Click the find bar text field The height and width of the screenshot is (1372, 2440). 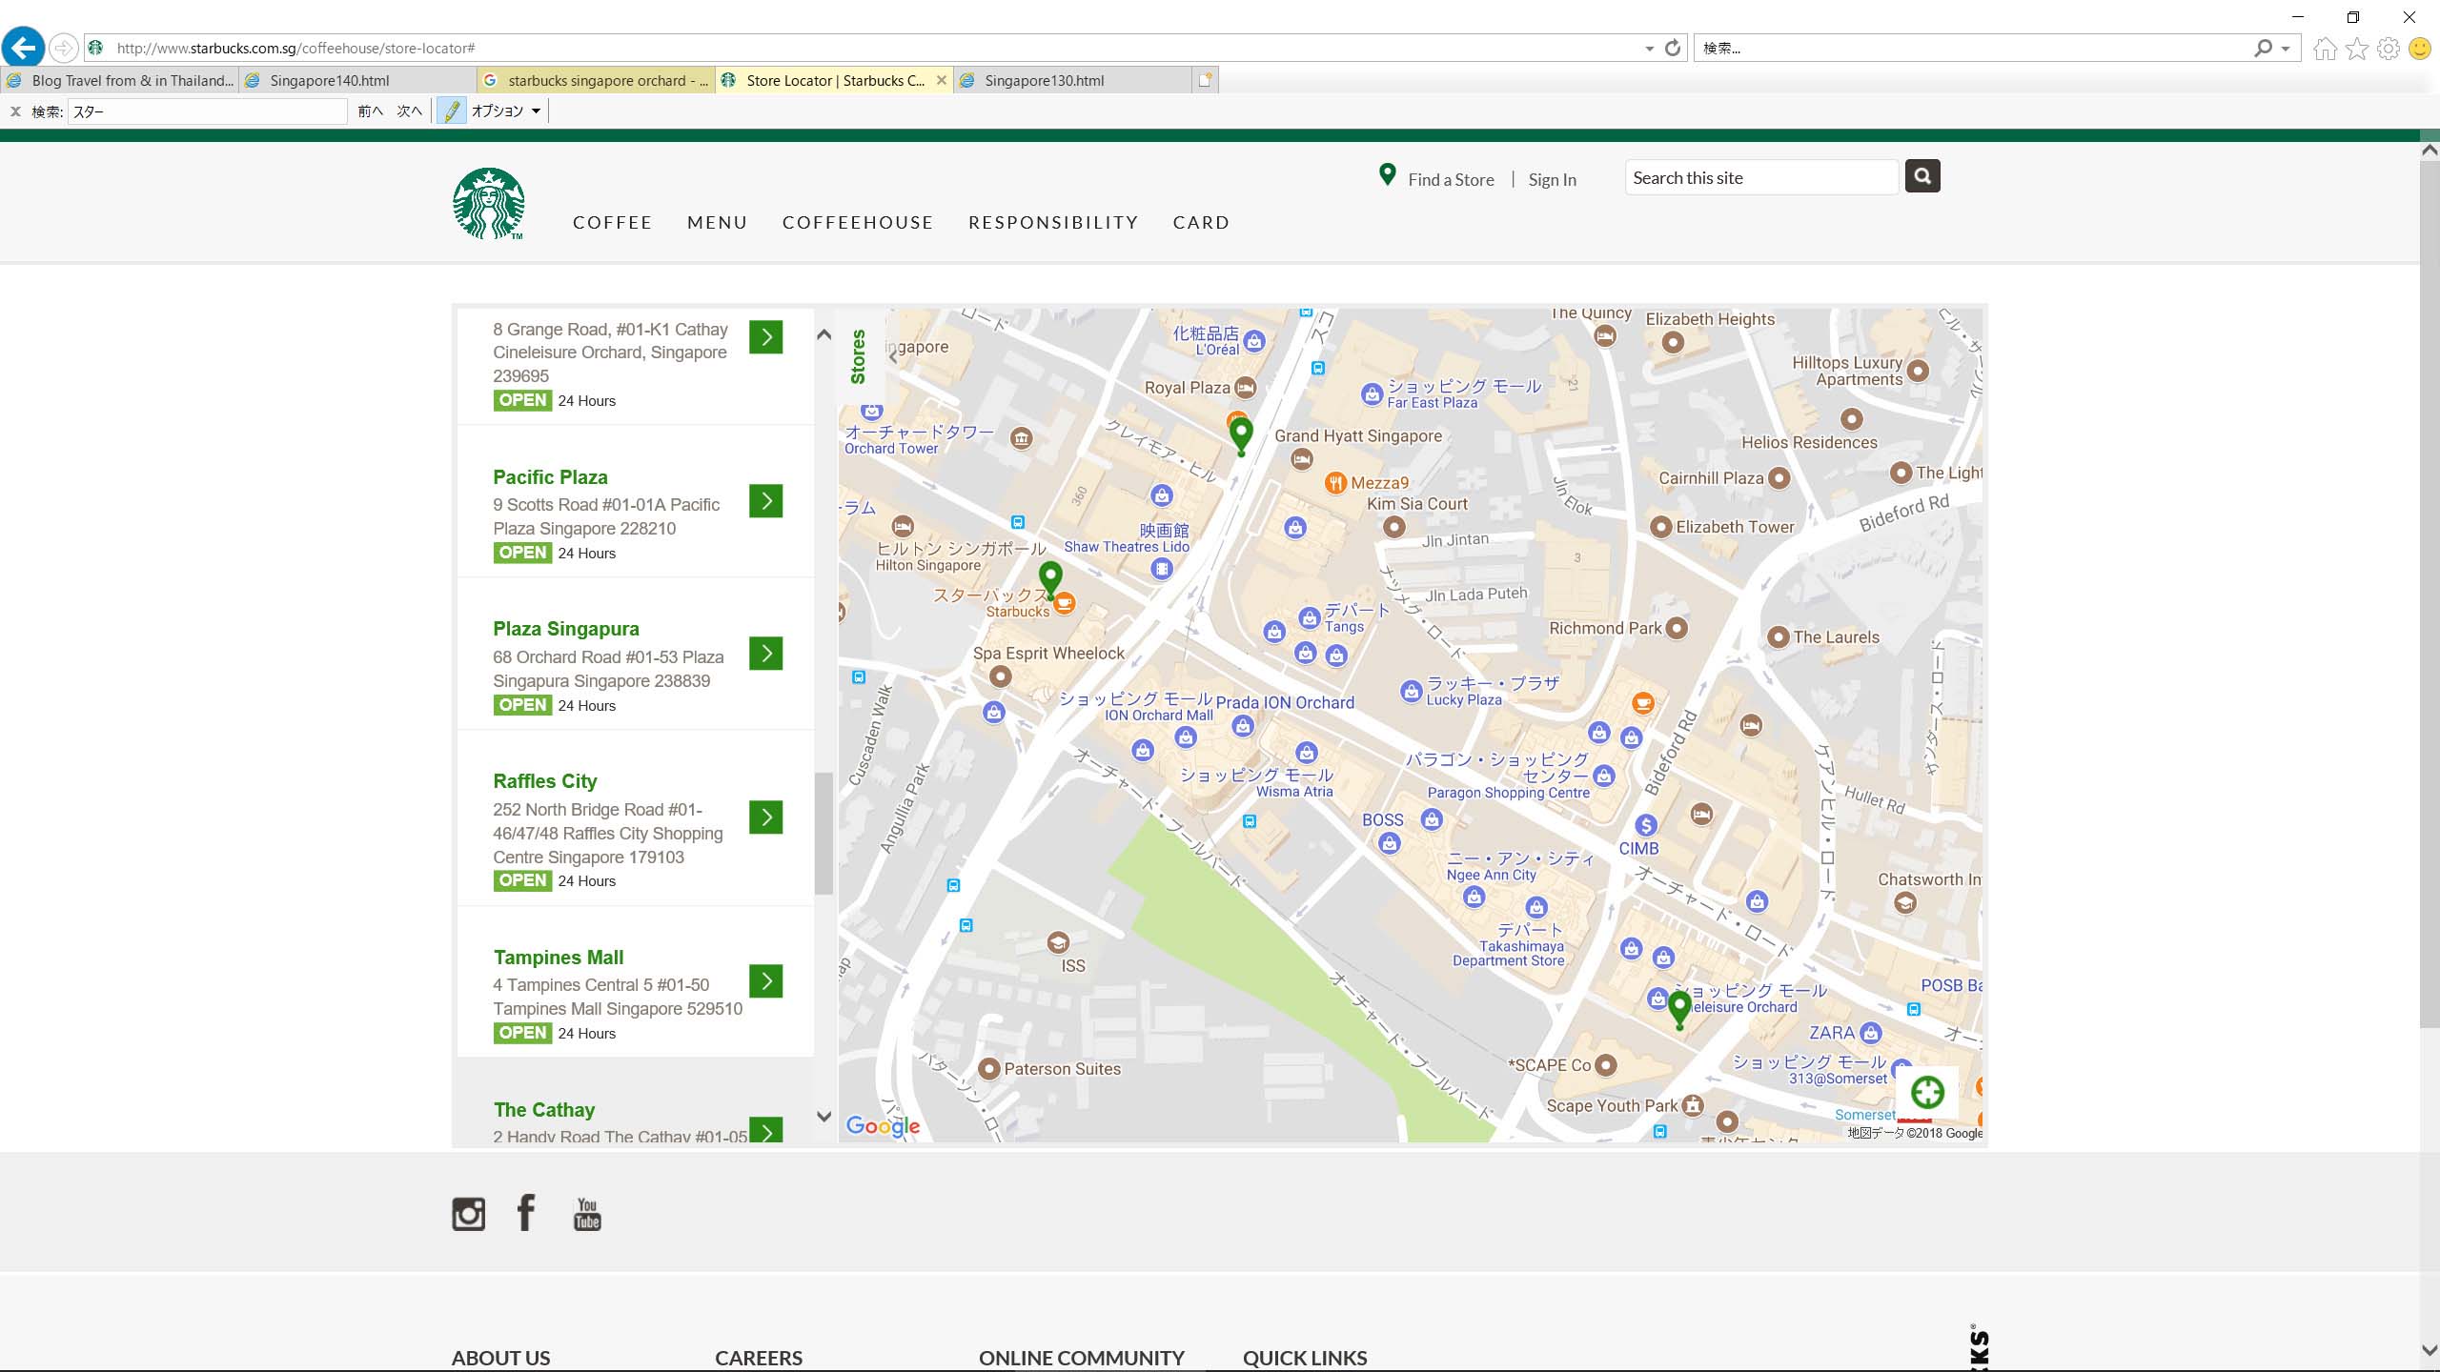pos(207,111)
